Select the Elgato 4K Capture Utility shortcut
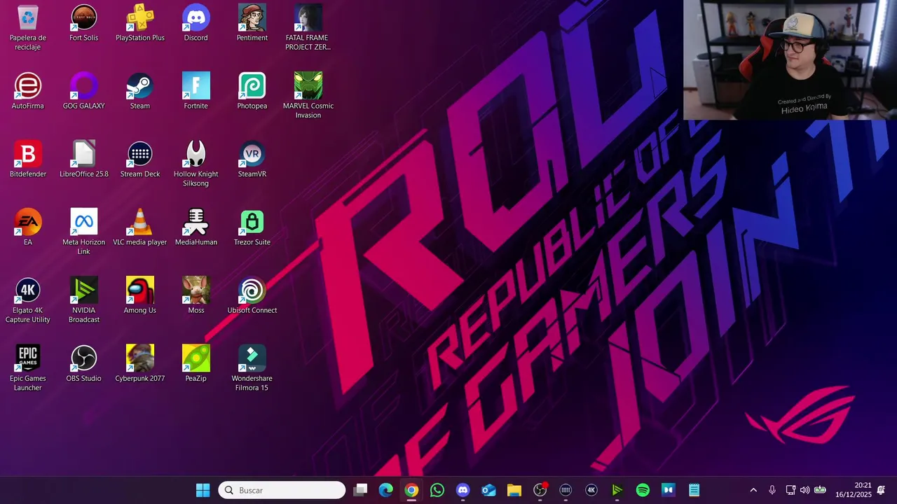The image size is (897, 504). 28,300
